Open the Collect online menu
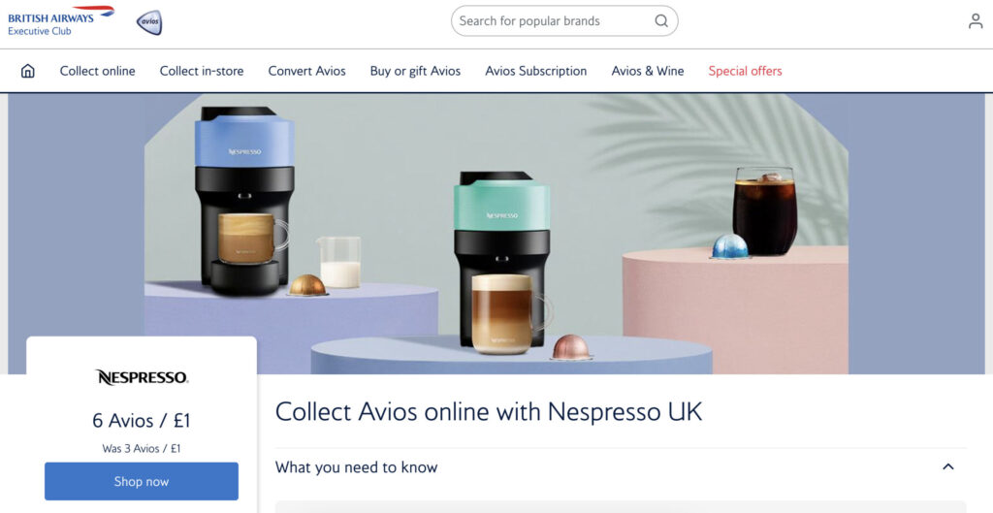 98,71
